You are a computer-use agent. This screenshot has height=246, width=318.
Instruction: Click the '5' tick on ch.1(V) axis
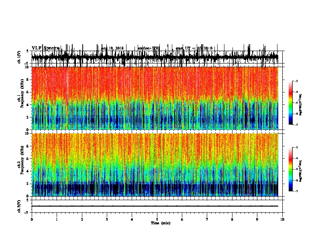(x=27, y=51)
